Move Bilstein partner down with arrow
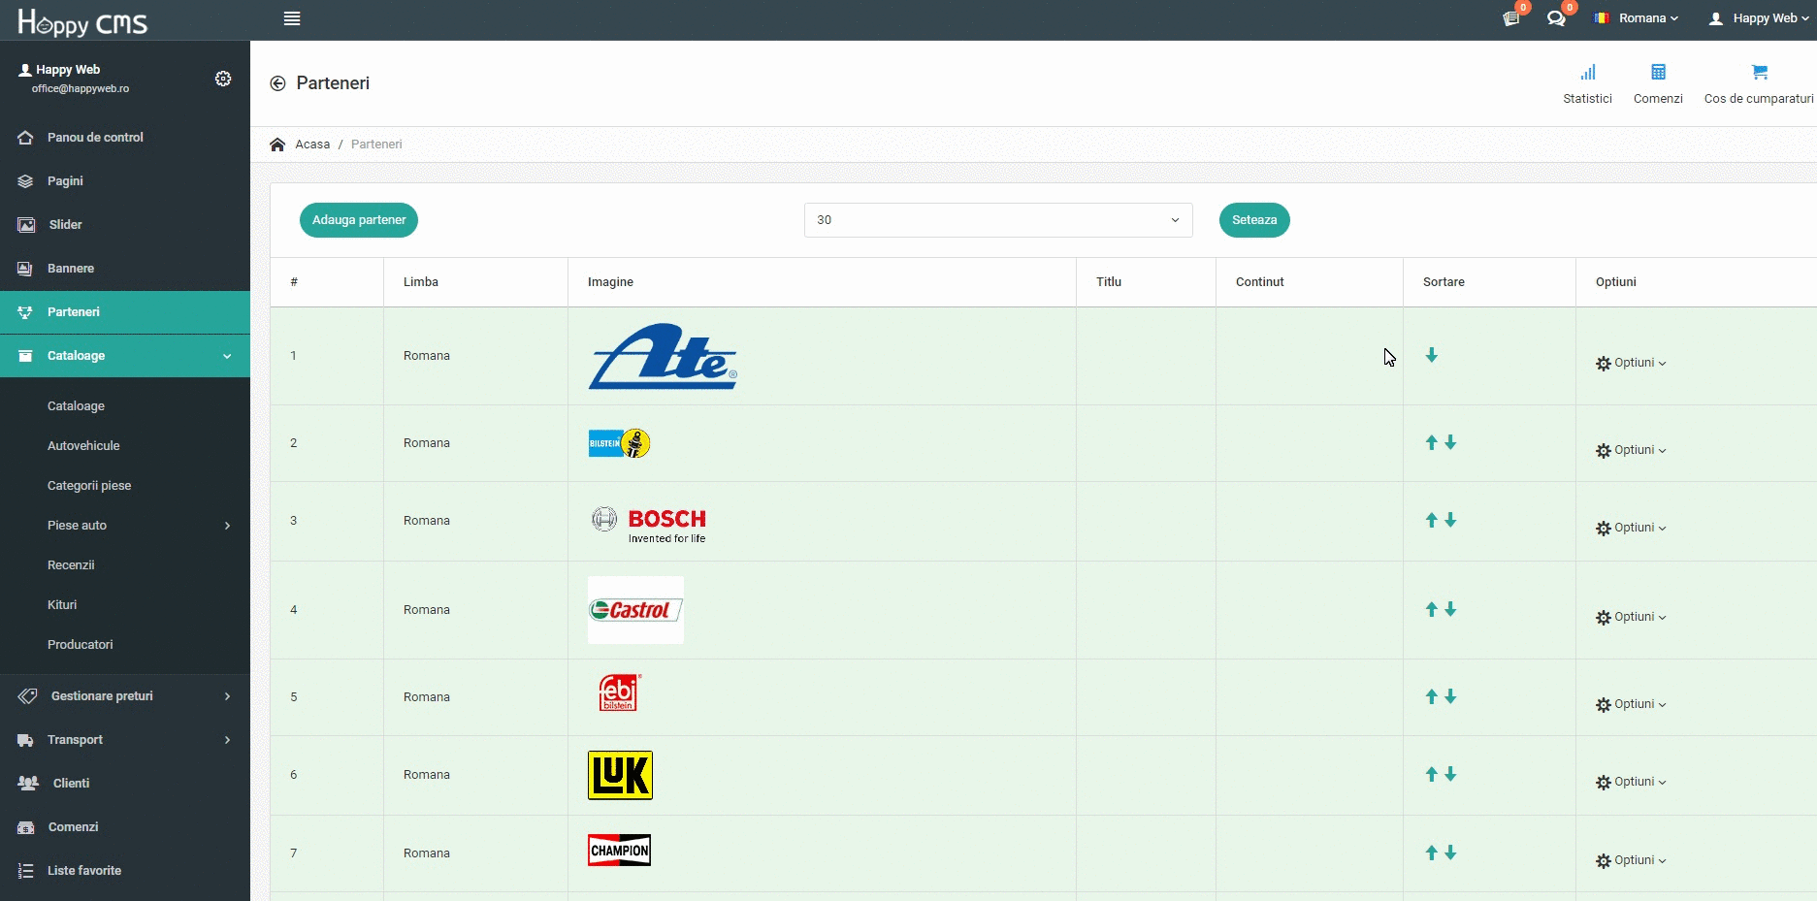Viewport: 1817px width, 901px height. point(1450,442)
